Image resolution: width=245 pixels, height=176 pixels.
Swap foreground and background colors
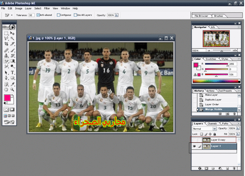pyautogui.click(x=13, y=95)
